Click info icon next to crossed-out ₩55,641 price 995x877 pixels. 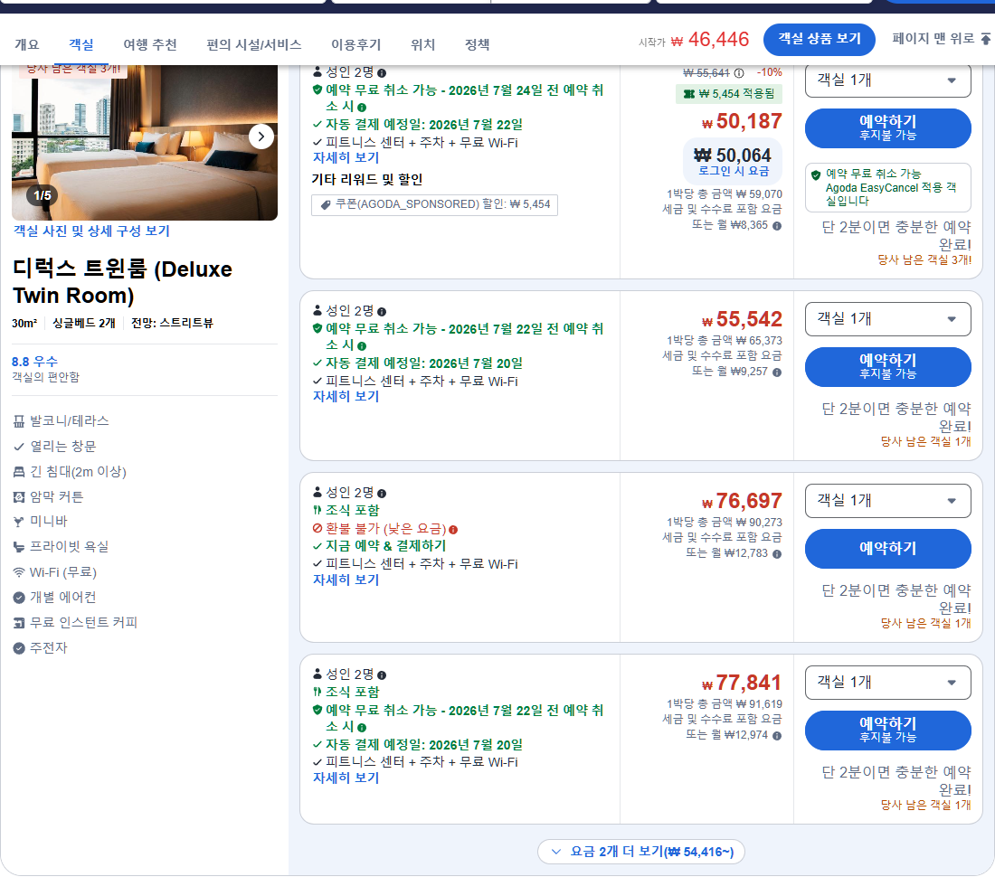coord(739,73)
